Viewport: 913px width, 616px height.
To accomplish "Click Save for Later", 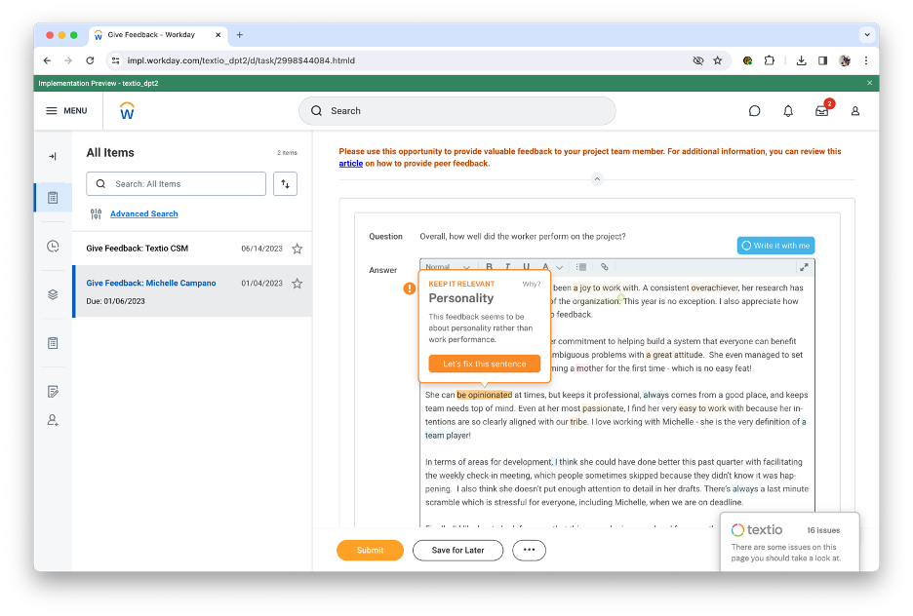I will click(457, 550).
